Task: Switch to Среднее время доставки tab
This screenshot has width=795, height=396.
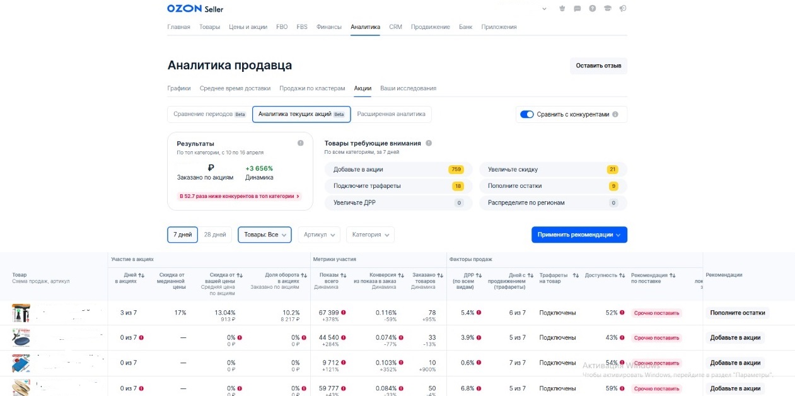Action: click(x=235, y=88)
